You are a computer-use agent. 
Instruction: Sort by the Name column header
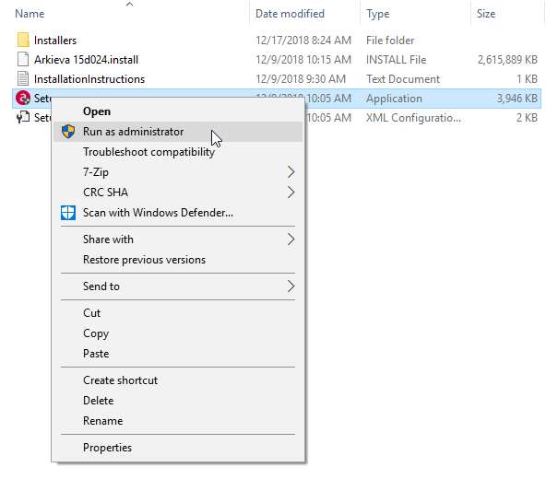tap(30, 14)
